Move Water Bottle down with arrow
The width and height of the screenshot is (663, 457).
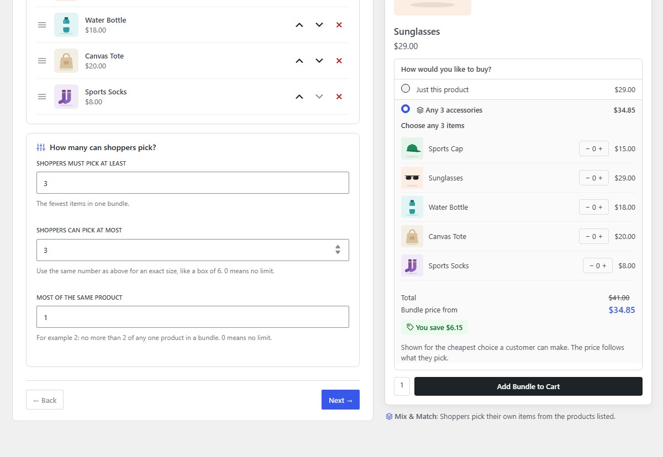pos(319,25)
